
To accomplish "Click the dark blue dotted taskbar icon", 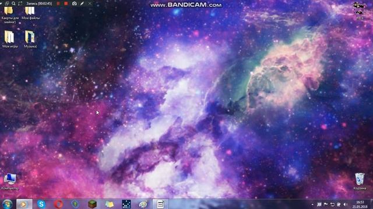I will coord(126,204).
